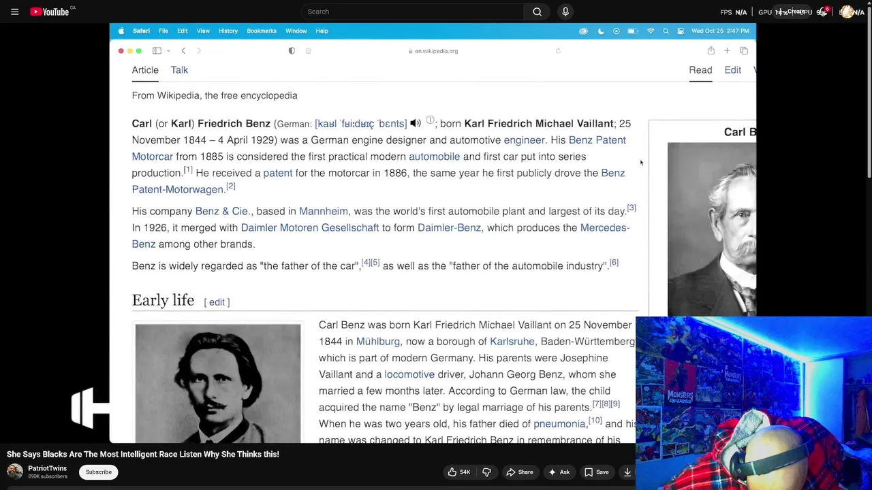Open the Mannheim link
This screenshot has width=872, height=490.
(x=323, y=211)
